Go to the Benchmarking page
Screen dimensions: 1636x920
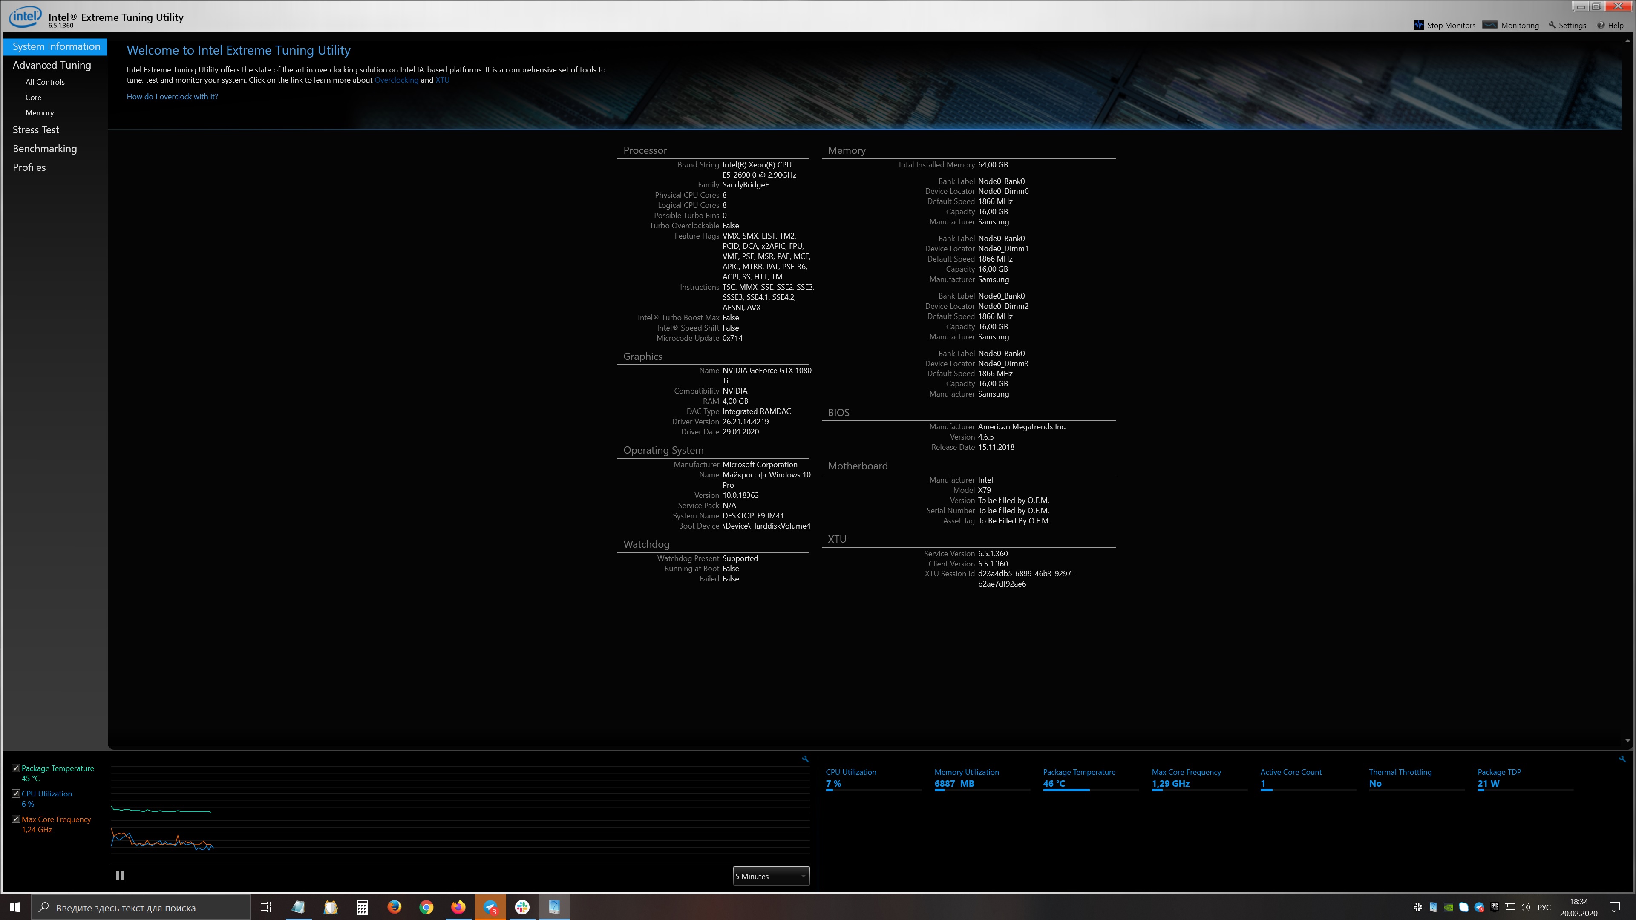click(44, 149)
